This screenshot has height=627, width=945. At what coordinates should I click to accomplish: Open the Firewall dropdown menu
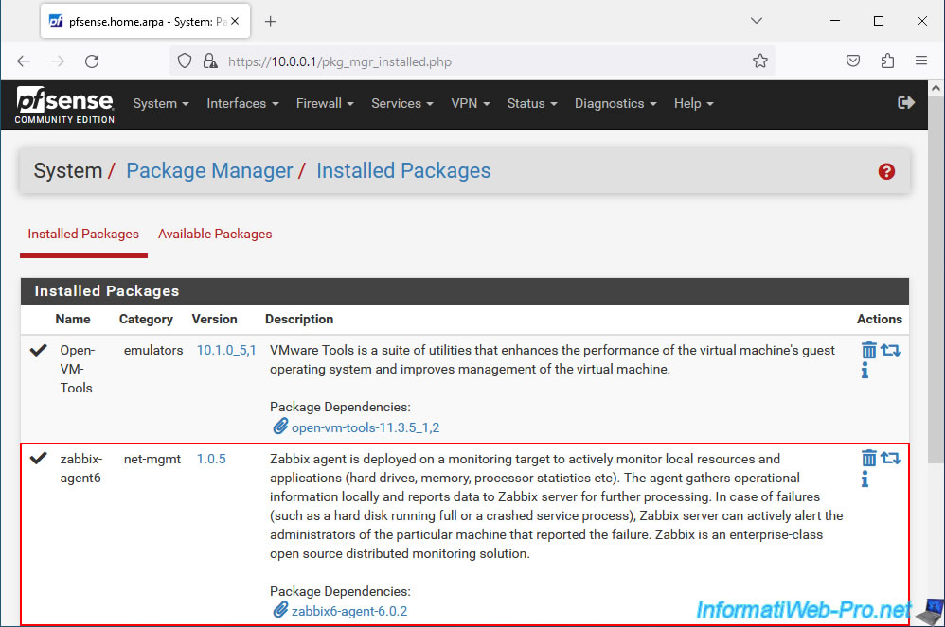(x=325, y=103)
